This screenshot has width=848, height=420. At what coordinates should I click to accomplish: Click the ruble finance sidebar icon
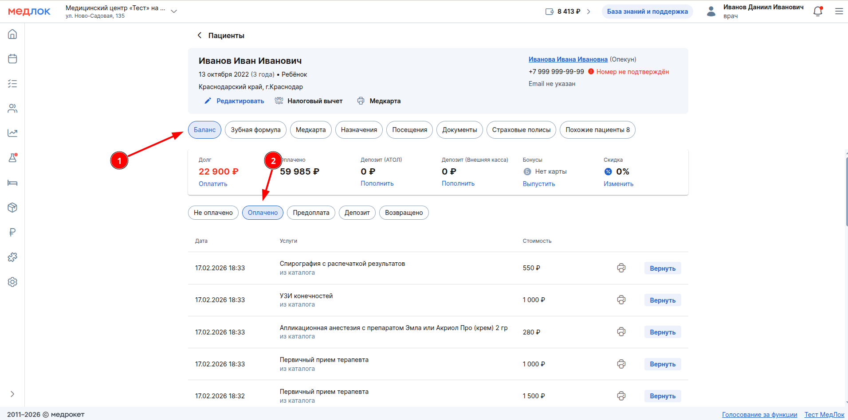click(x=12, y=232)
